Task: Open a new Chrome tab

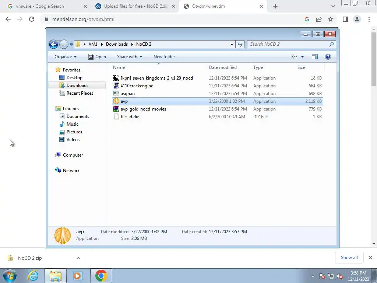Action: [x=275, y=7]
